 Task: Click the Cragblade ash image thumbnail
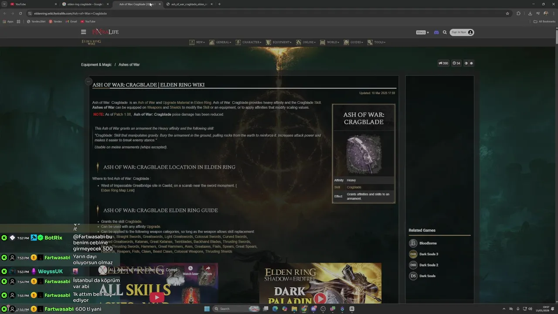[x=364, y=154]
